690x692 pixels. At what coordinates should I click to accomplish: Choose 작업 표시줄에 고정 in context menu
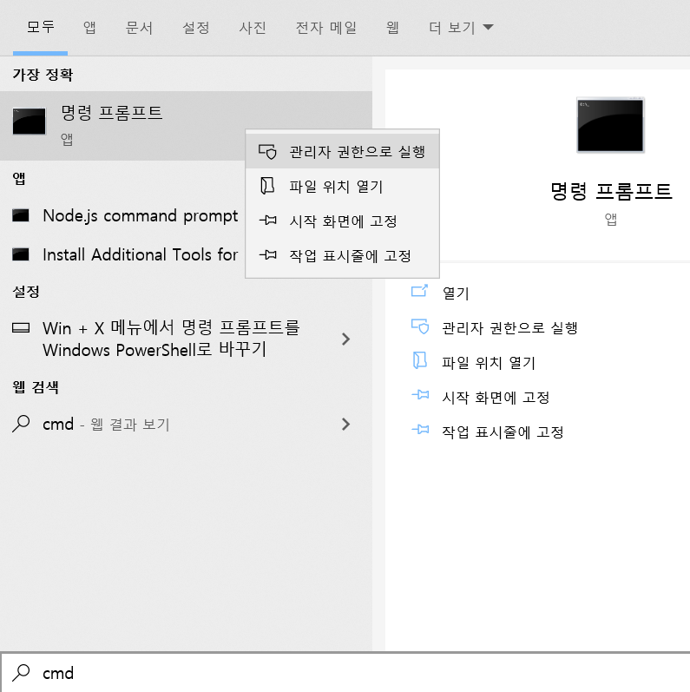[342, 255]
